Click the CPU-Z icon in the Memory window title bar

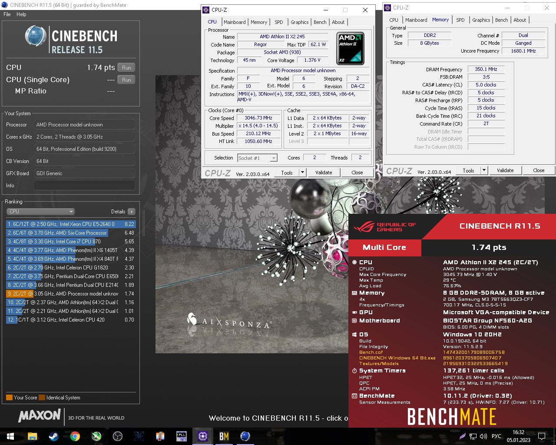coord(388,8)
